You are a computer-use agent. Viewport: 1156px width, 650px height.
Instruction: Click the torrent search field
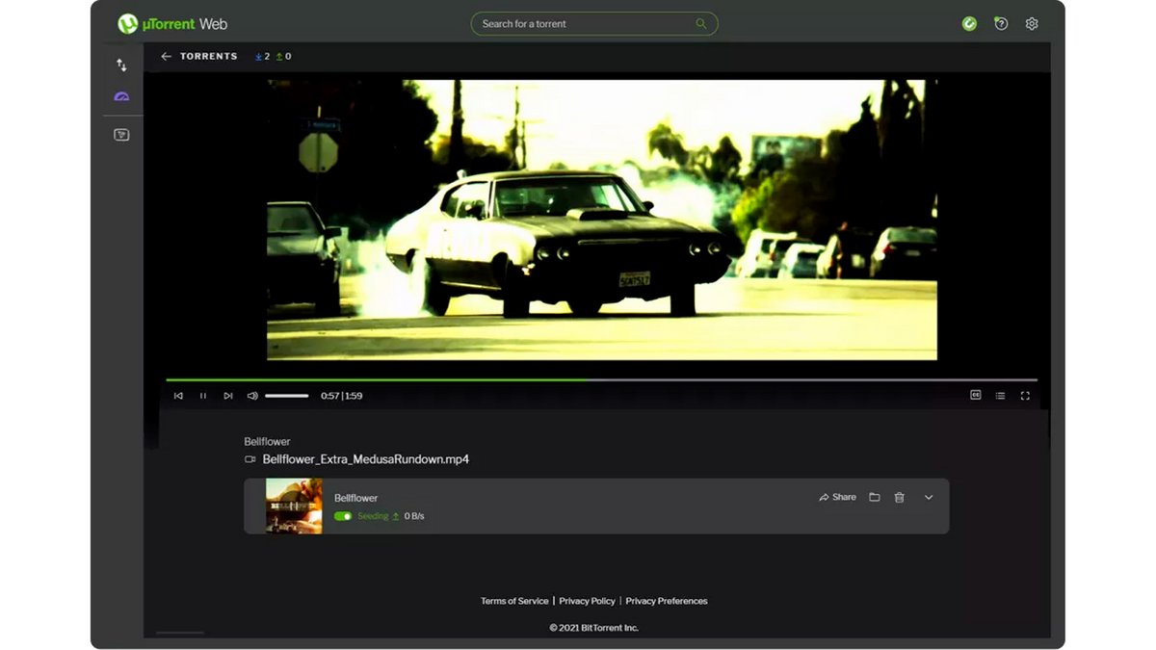593,23
